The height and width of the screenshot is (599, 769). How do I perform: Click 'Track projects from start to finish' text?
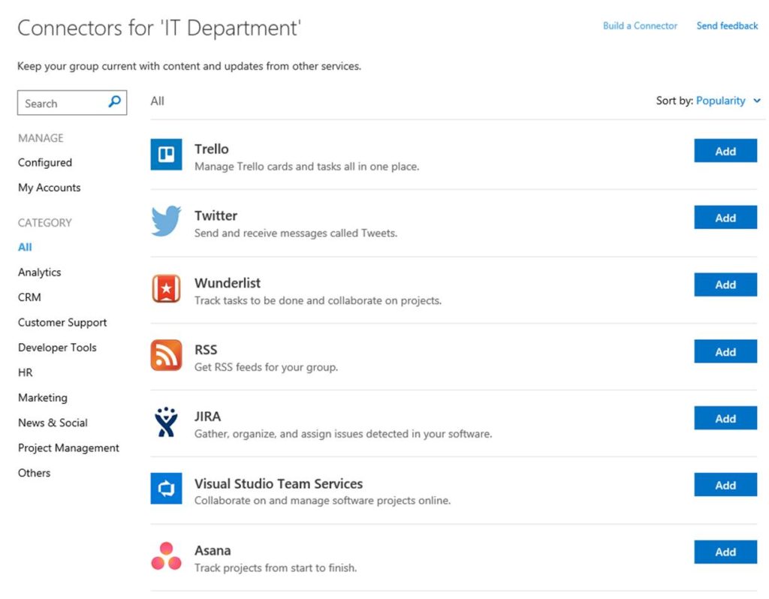pos(276,567)
